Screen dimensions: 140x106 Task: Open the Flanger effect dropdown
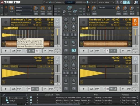point(106,7)
